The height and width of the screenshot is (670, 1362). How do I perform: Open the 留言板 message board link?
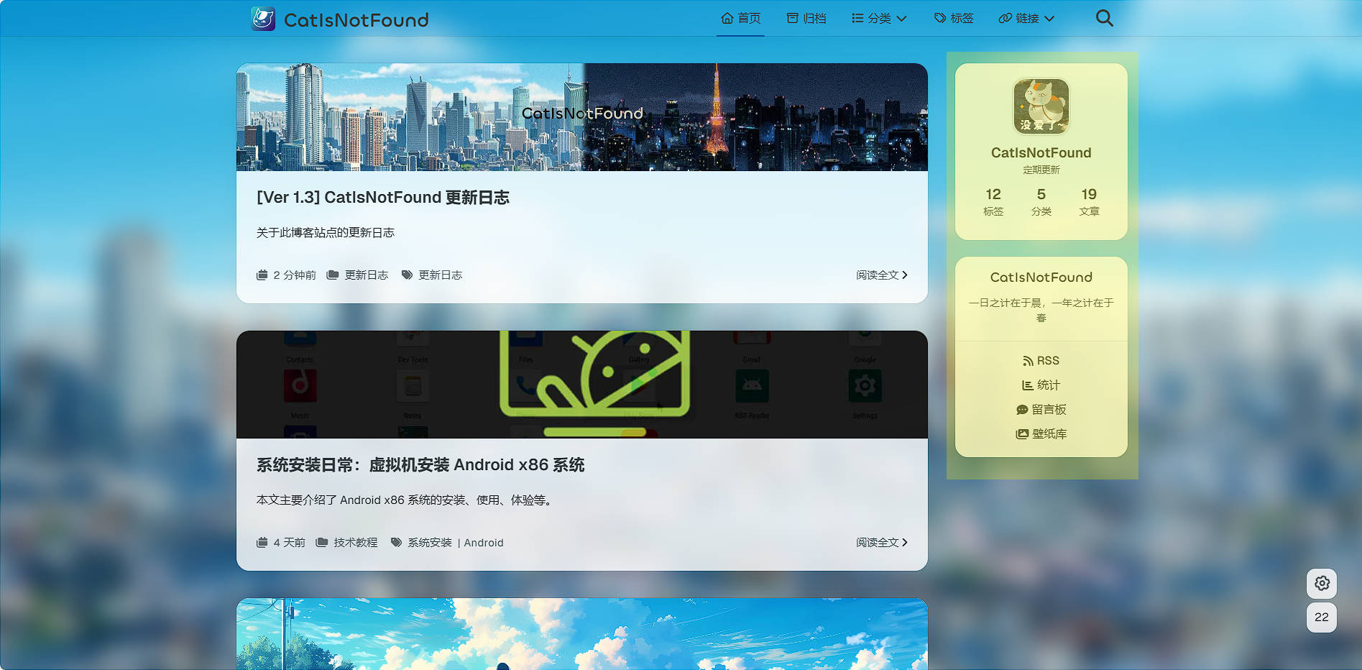(x=1041, y=409)
